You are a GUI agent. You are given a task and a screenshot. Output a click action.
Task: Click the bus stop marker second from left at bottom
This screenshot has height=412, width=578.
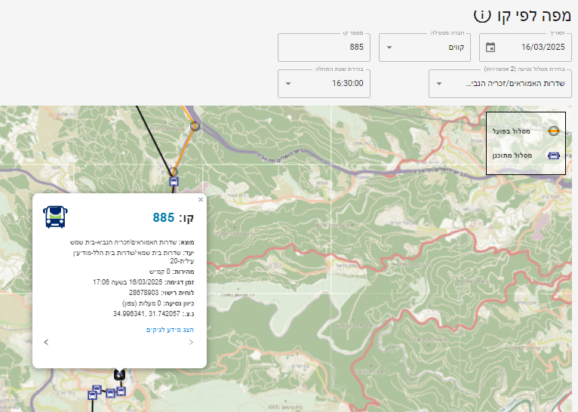pos(97,389)
